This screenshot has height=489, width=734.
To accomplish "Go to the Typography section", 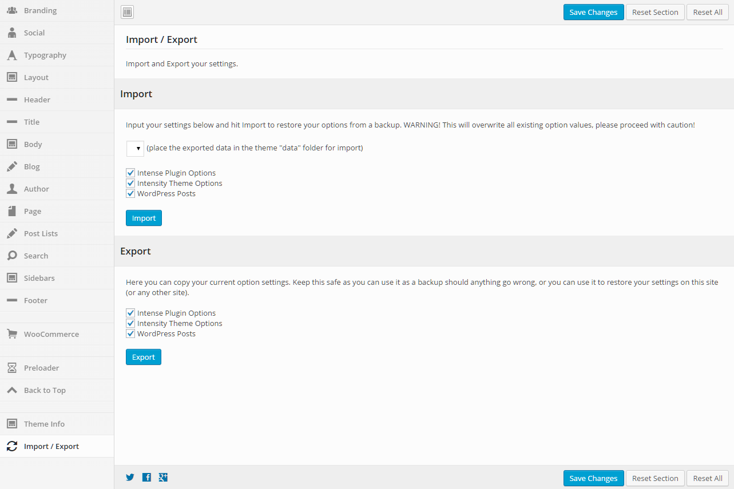I will 45,55.
